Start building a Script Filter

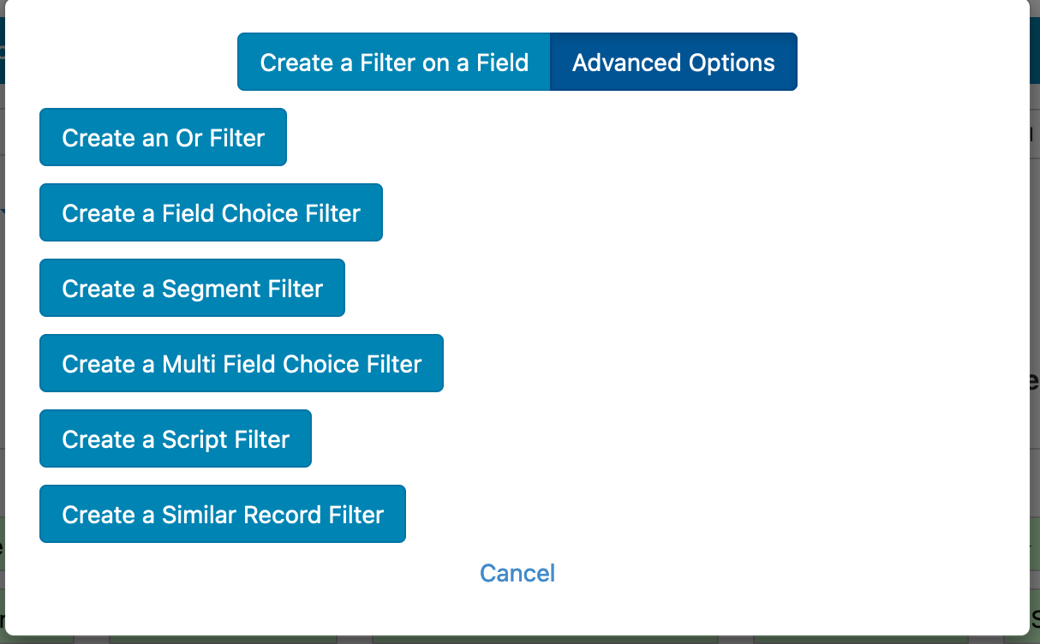(x=175, y=438)
